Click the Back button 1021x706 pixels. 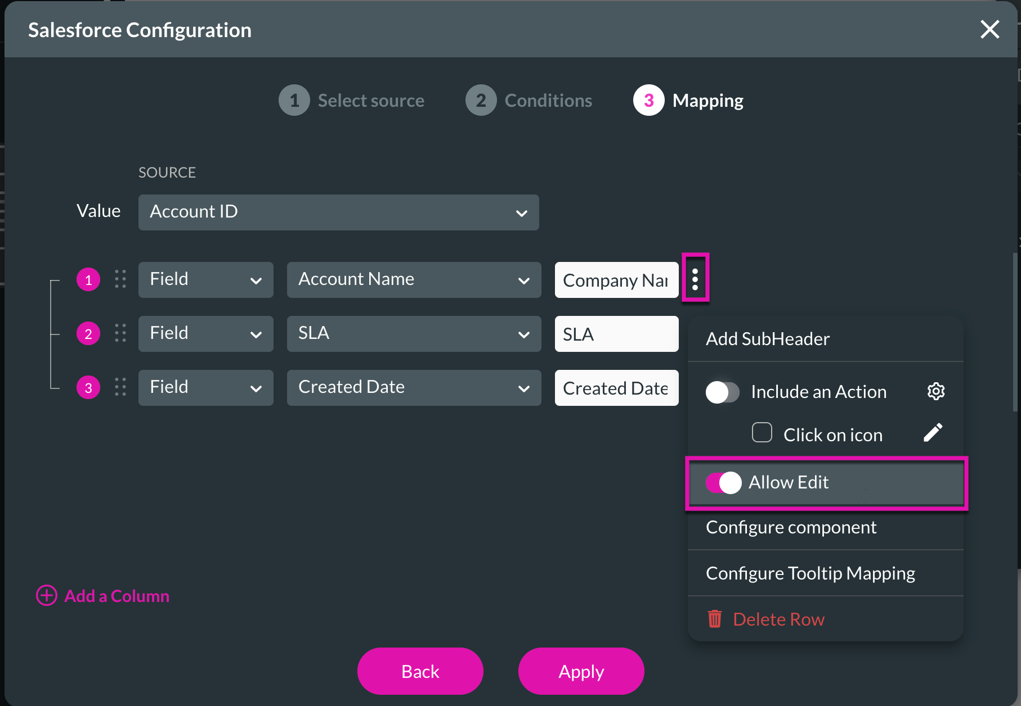pyautogui.click(x=420, y=671)
